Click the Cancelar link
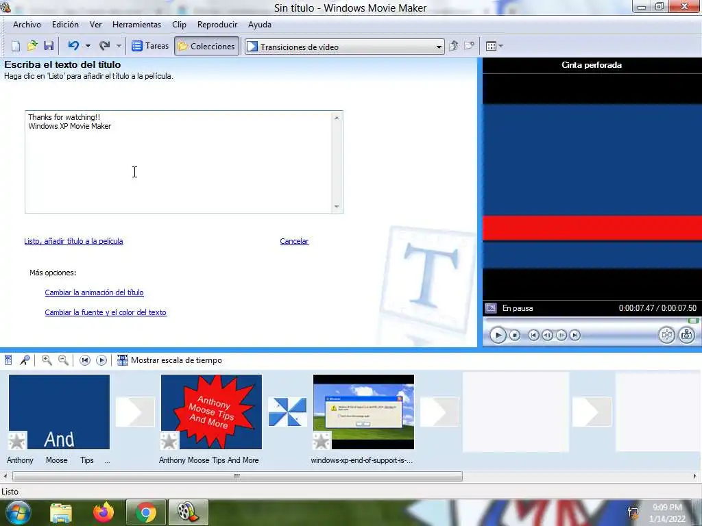702x526 pixels. pos(294,241)
